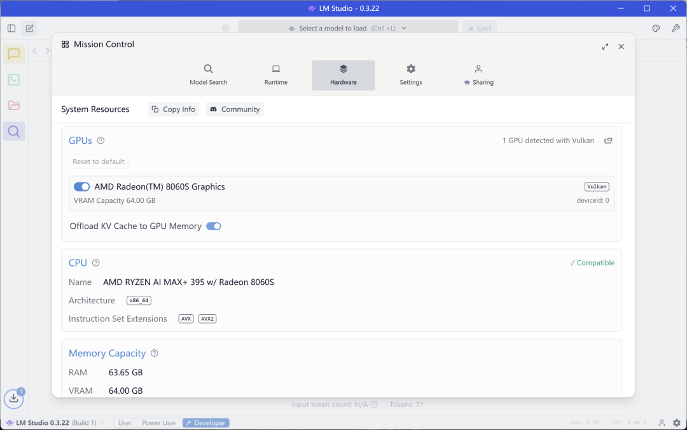Open the Chat sidebar icon
The width and height of the screenshot is (687, 430).
(13, 54)
